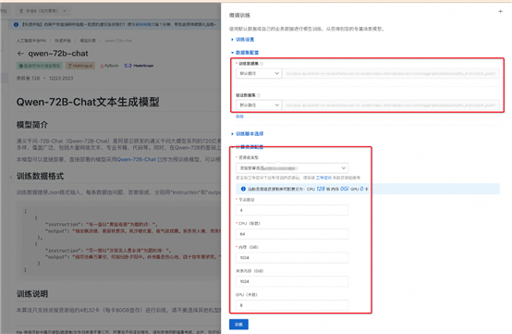
Task: Open the validation dataset path type dropdown
Action: click(x=259, y=105)
